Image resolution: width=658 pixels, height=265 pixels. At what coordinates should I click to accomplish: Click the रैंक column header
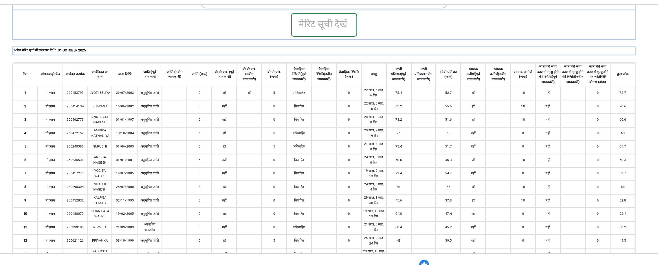[x=25, y=74]
